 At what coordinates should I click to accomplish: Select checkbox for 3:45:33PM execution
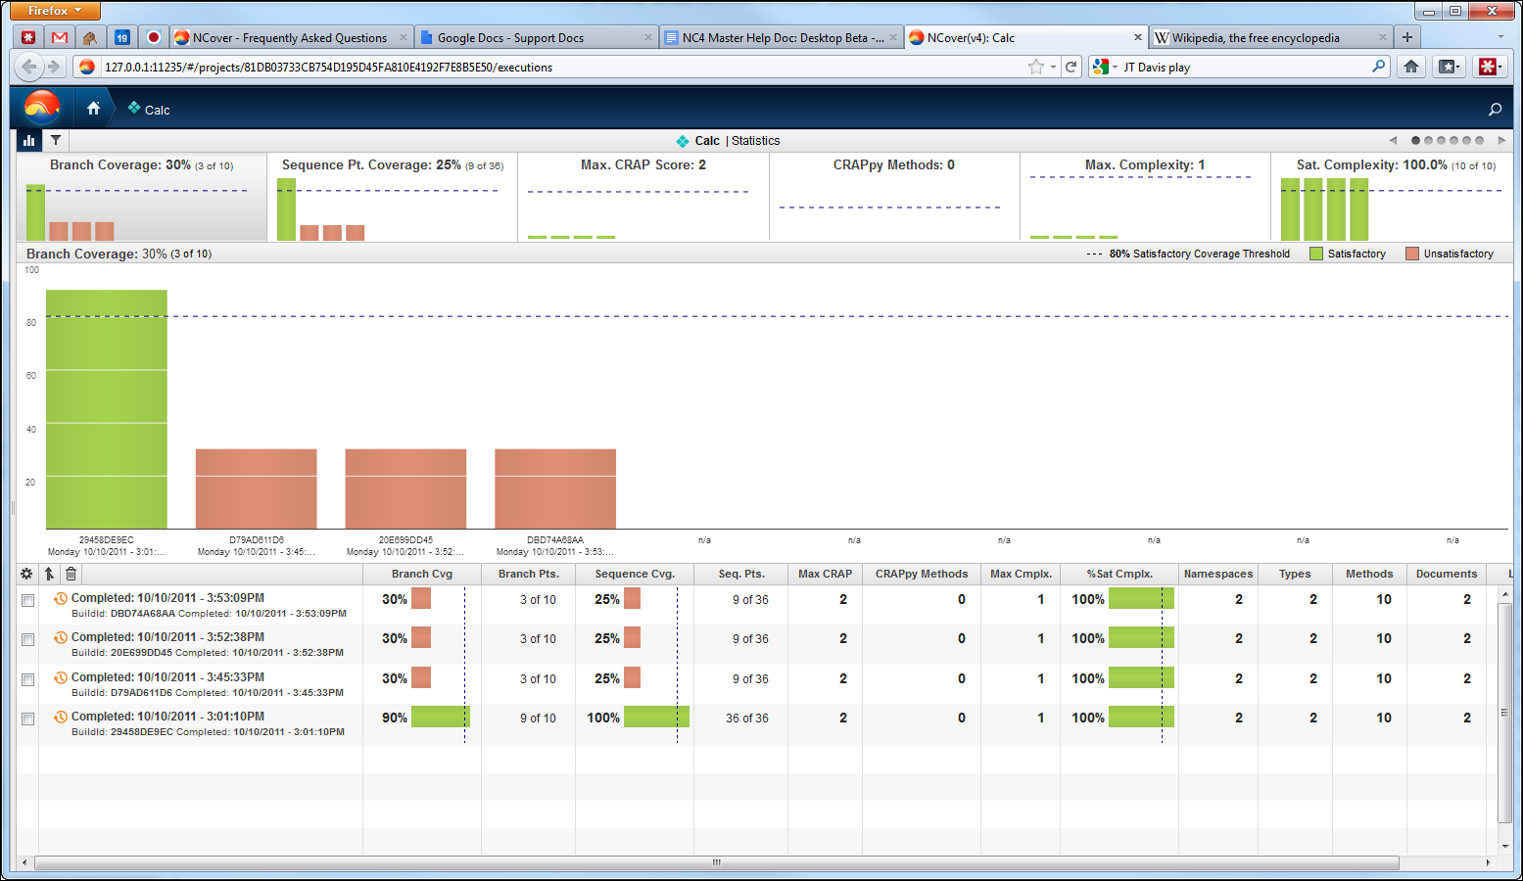[27, 679]
